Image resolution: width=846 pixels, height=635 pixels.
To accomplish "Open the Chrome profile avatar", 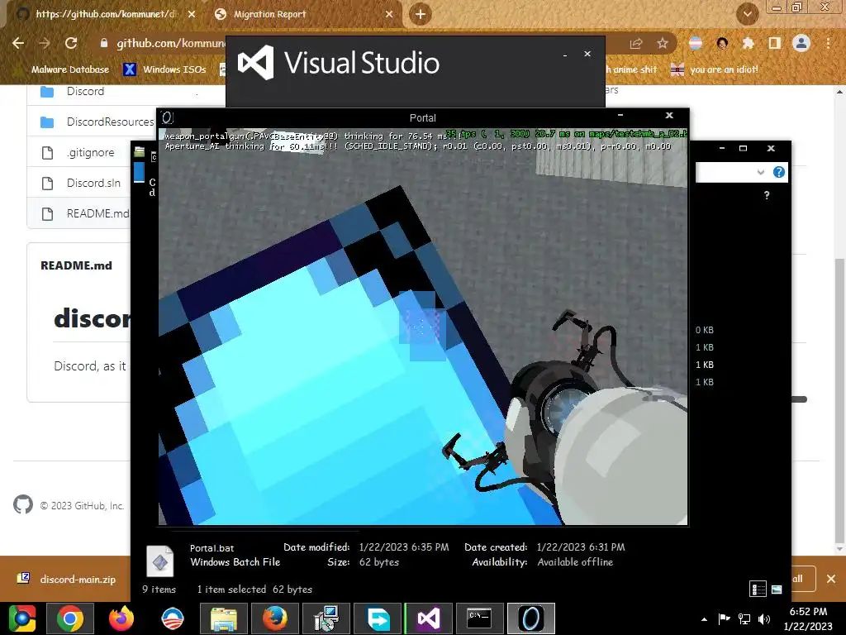I will click(x=801, y=43).
